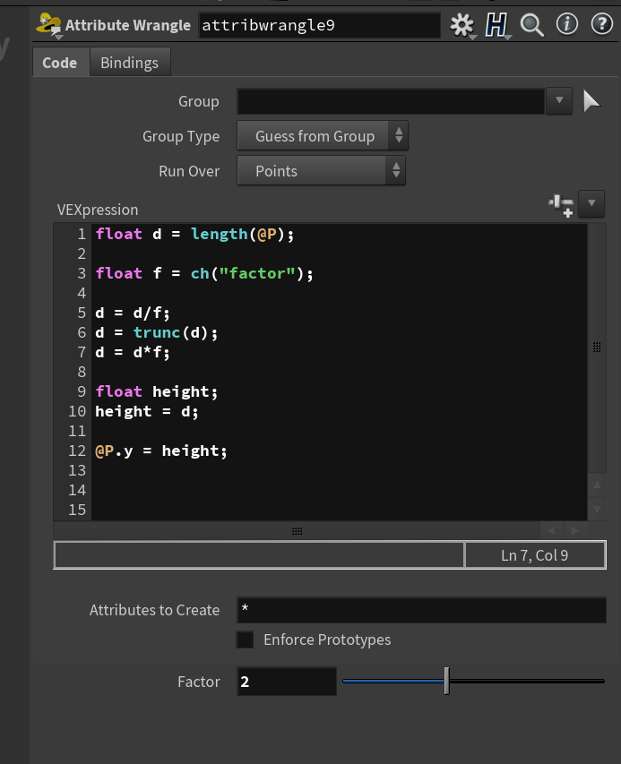The width and height of the screenshot is (621, 764).
Task: Click the editor bottom resize grip
Action: pos(297,531)
